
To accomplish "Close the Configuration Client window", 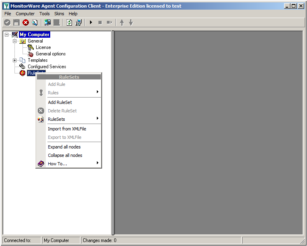I will (301, 6).
